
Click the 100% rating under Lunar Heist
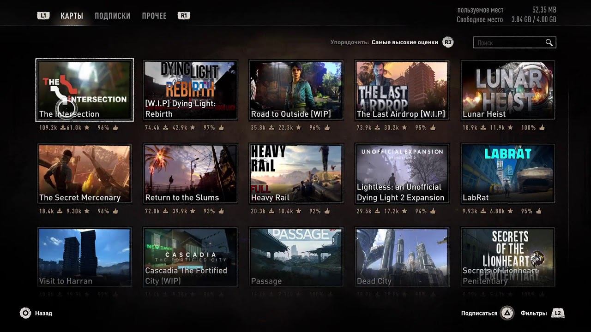tap(528, 128)
